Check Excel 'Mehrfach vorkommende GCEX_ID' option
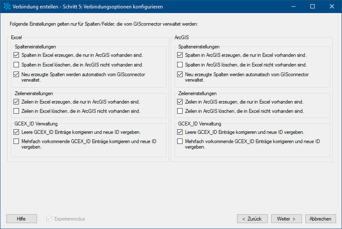 click(x=16, y=141)
